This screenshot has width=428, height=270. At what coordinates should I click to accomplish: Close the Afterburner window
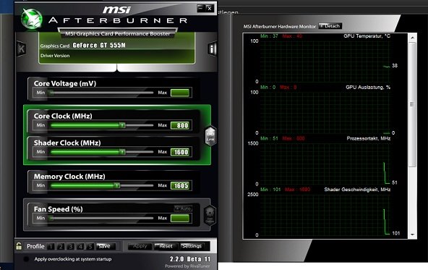click(x=210, y=8)
